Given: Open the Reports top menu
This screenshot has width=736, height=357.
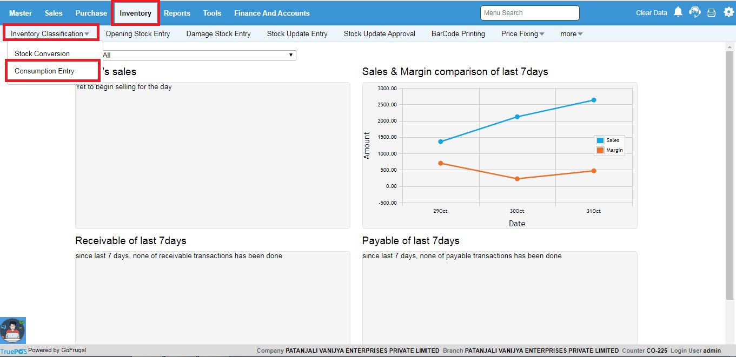Looking at the screenshot, I should point(177,13).
